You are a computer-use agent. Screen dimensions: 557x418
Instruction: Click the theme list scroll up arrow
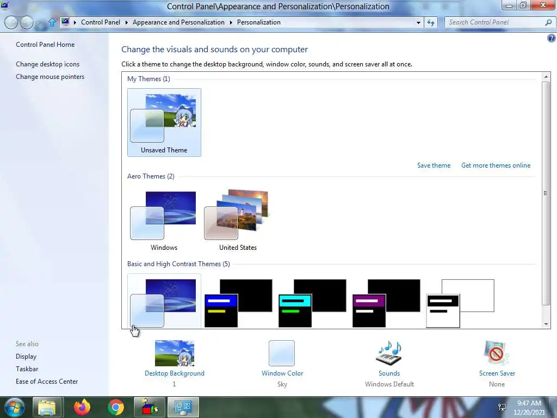546,76
